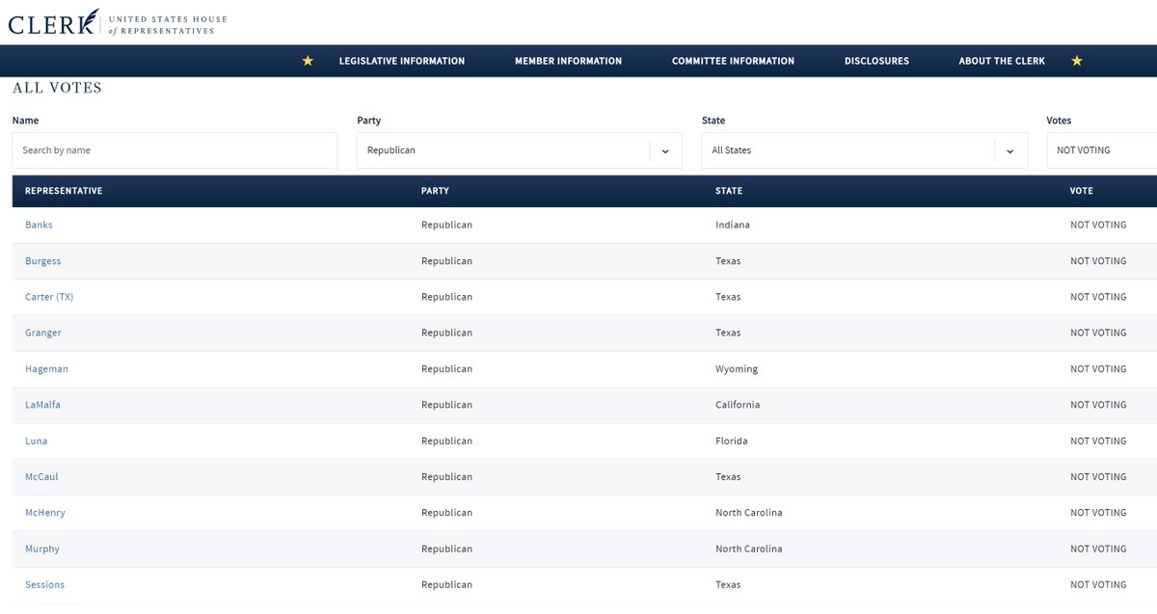Click Texas in the Sessions row
This screenshot has height=614, width=1157.
728,585
